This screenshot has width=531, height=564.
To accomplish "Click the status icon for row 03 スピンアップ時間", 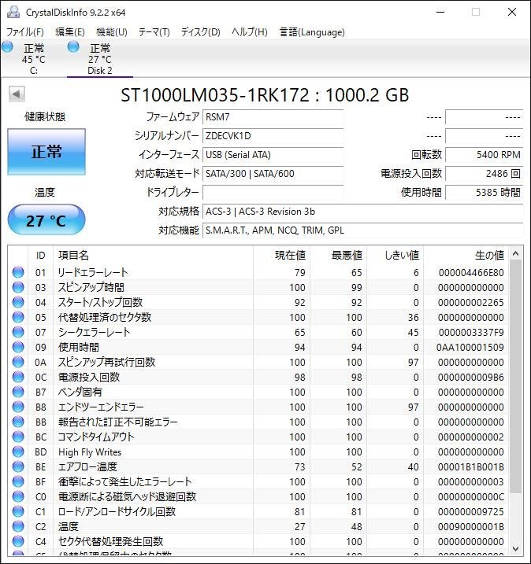I will coord(18,287).
